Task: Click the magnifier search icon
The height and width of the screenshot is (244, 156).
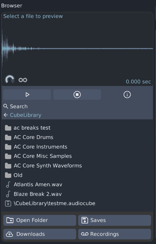Action: pos(6,106)
